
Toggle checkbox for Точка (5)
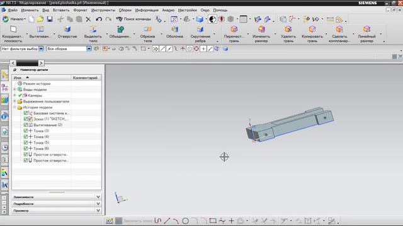tap(25, 143)
